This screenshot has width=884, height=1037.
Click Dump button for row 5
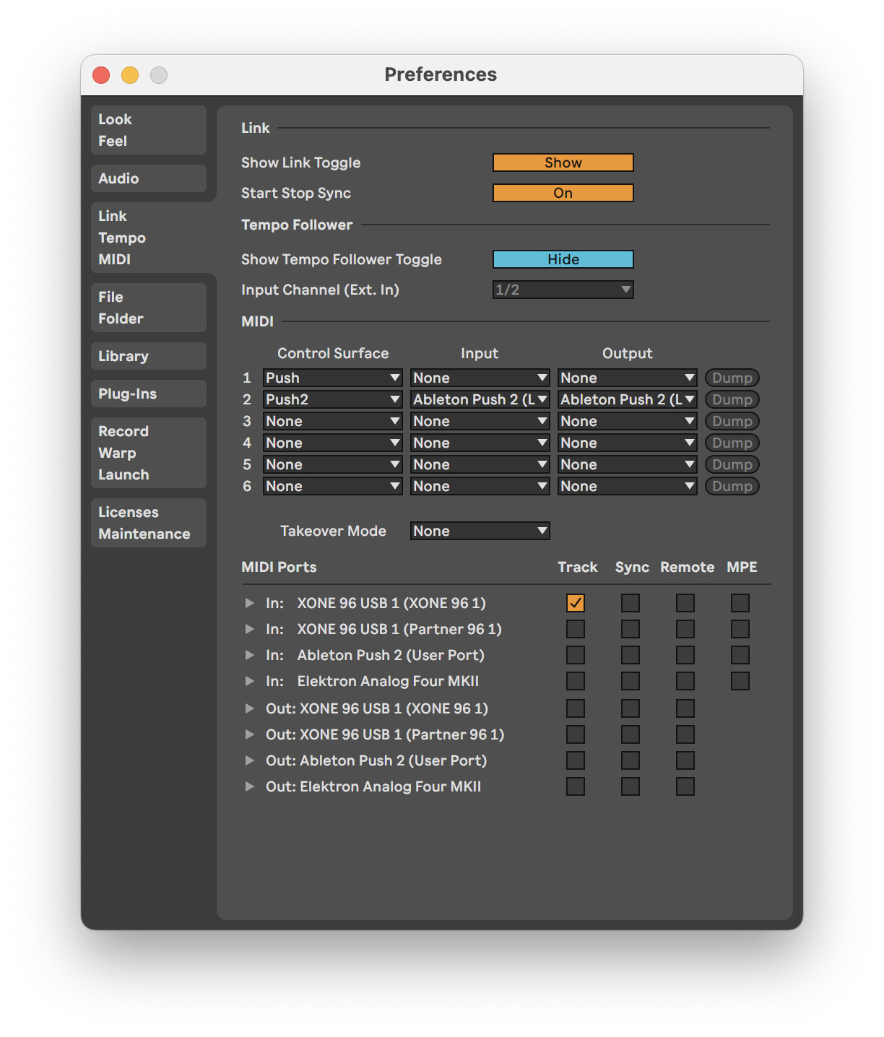(732, 464)
